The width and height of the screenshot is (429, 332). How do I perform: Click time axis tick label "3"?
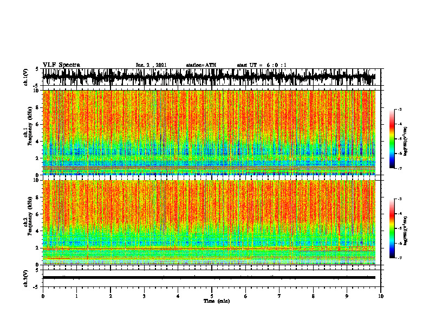pos(144,296)
